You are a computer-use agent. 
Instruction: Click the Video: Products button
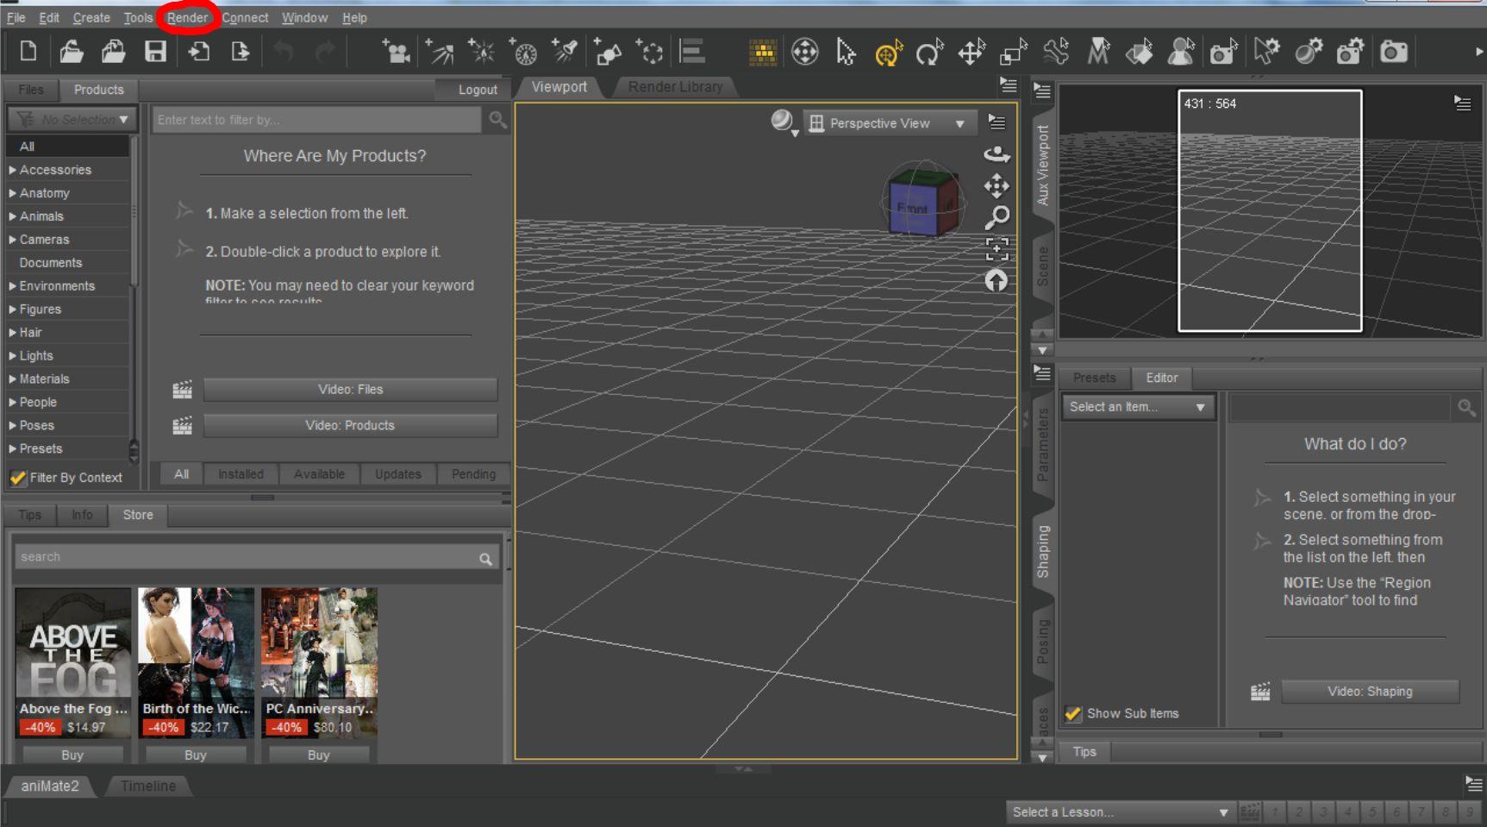click(x=350, y=425)
